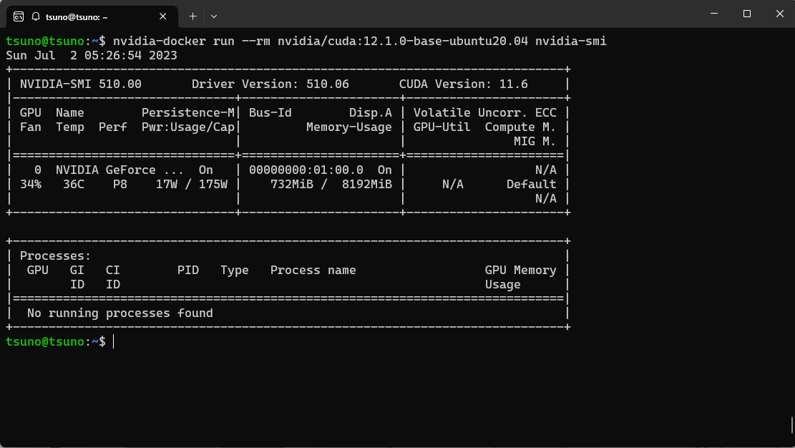Expand the new tab profile dropdown
The height and width of the screenshot is (448, 795).
pyautogui.click(x=214, y=16)
